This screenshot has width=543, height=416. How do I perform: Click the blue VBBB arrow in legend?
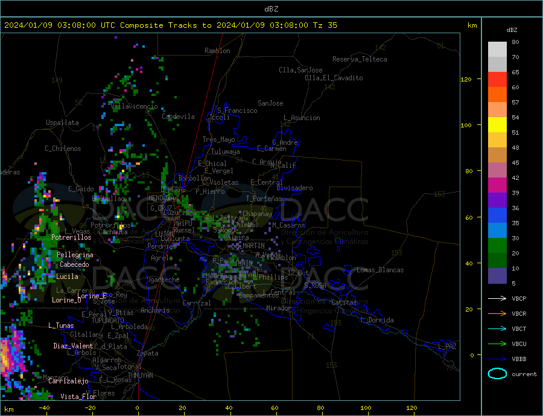497,359
